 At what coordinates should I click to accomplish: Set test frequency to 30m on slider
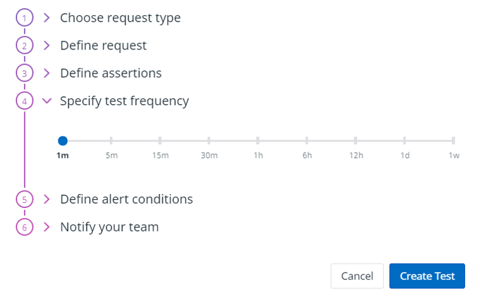[x=209, y=141]
